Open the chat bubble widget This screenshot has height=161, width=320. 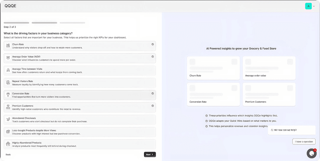pyautogui.click(x=311, y=154)
